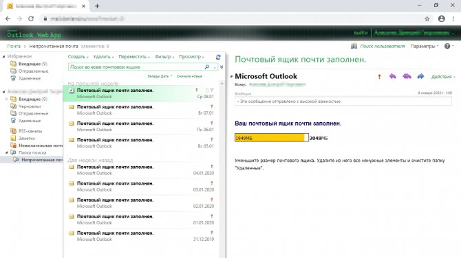
Task: Open help via the question mark icon
Action: (447, 46)
